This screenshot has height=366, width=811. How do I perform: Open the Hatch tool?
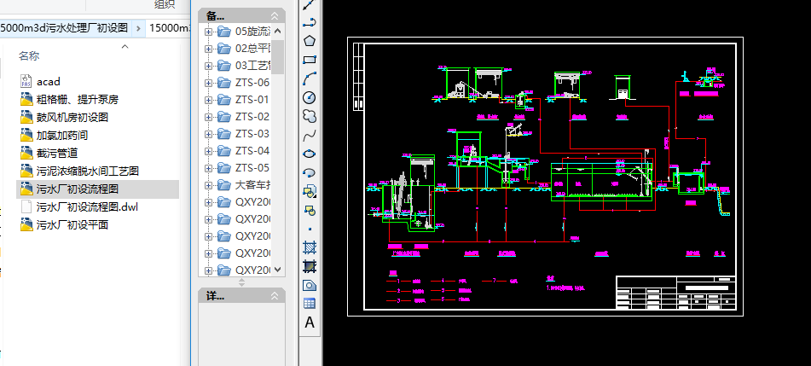click(310, 247)
